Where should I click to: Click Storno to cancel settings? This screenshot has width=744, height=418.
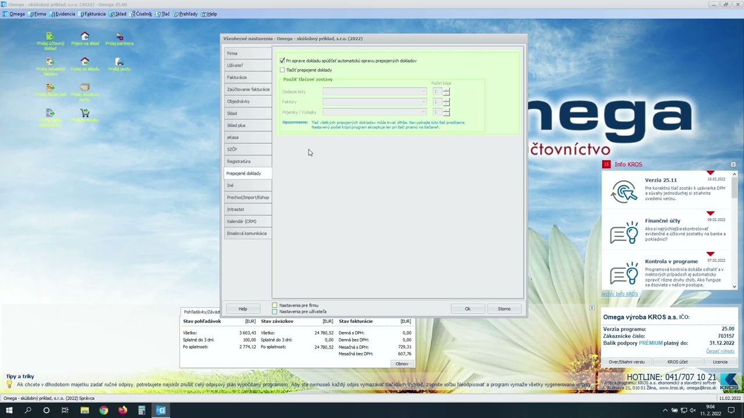pyautogui.click(x=504, y=309)
